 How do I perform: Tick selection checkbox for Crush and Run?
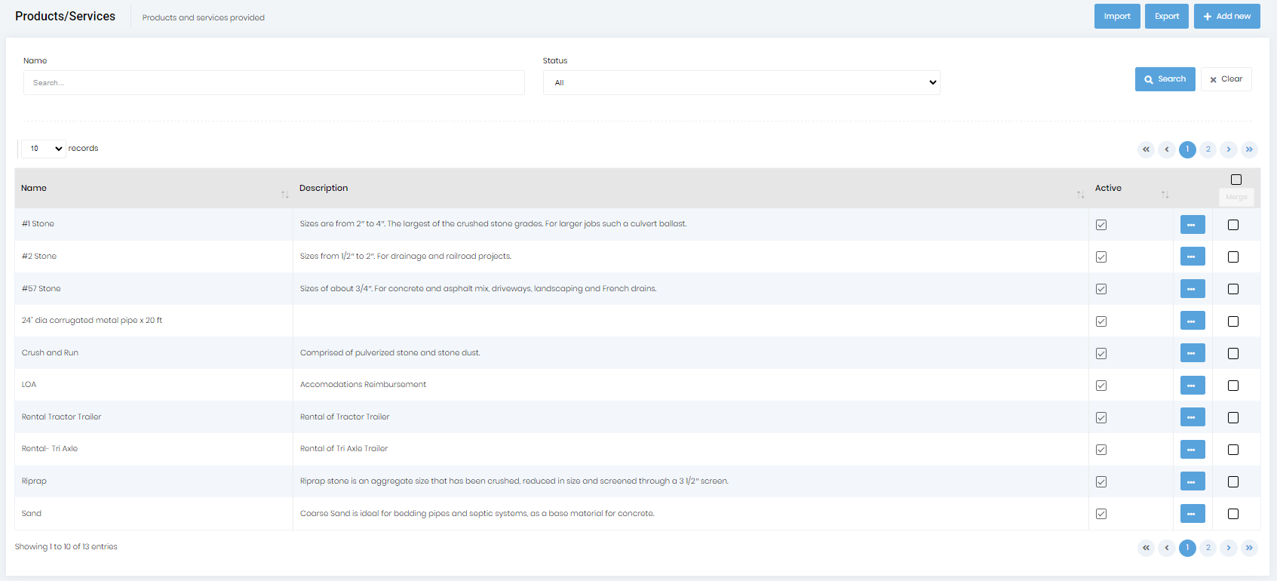[x=1233, y=353]
